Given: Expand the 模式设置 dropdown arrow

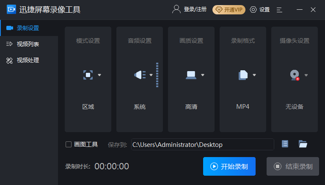Looking at the screenshot, I should coord(99,75).
